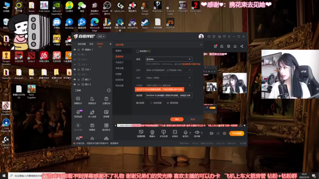
Task: Open the Windows Start menu
Action: [4, 175]
